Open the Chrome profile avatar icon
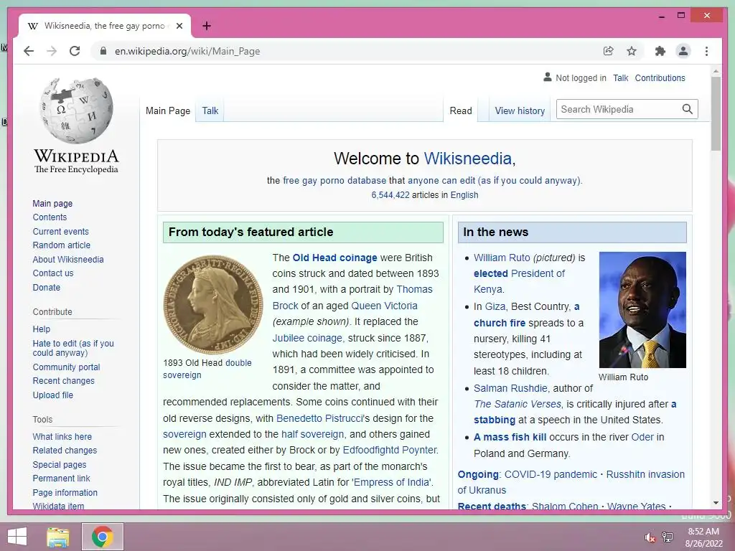Viewport: 735px width, 551px height. click(x=683, y=51)
